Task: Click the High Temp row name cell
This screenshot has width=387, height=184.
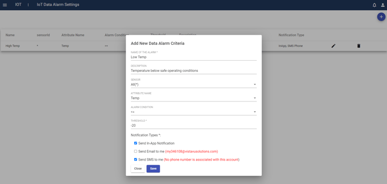Action: point(13,46)
